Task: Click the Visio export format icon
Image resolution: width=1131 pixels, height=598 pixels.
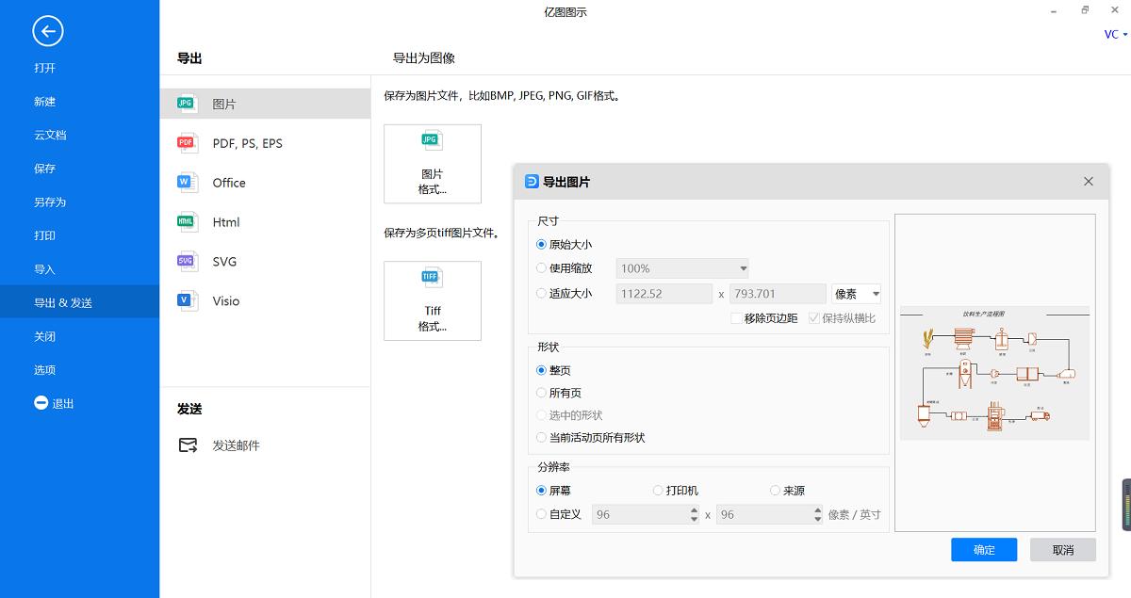Action: click(x=186, y=300)
